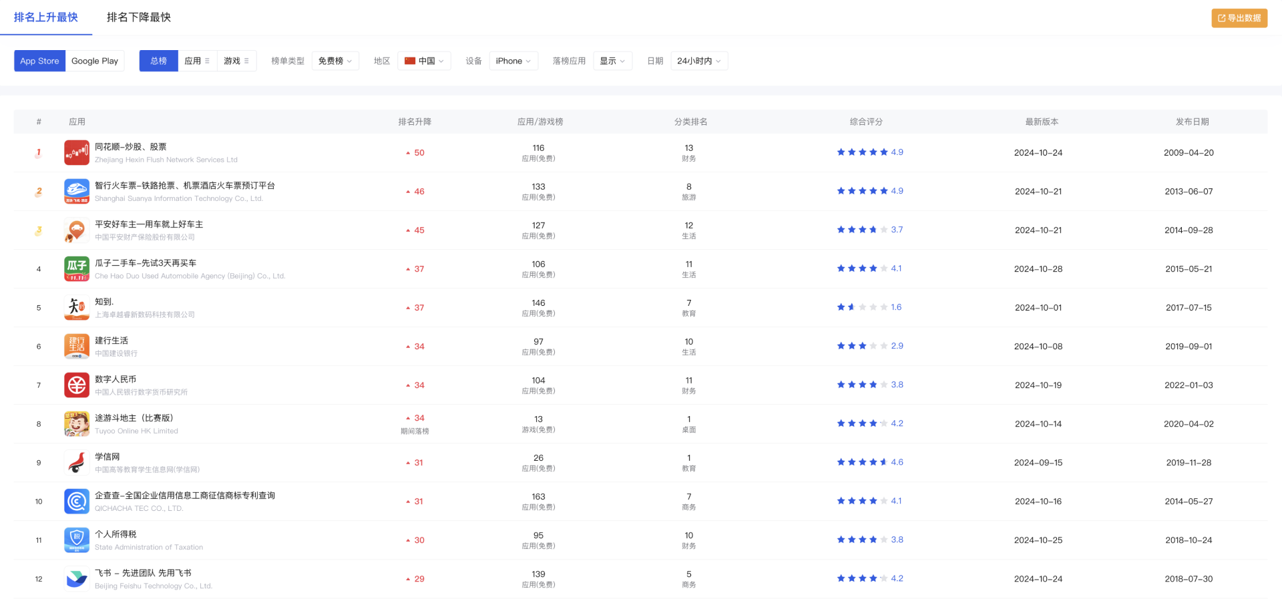Screen dimensions: 1282x599
Task: Switch to 排名上升最快 tab
Action: tap(46, 17)
